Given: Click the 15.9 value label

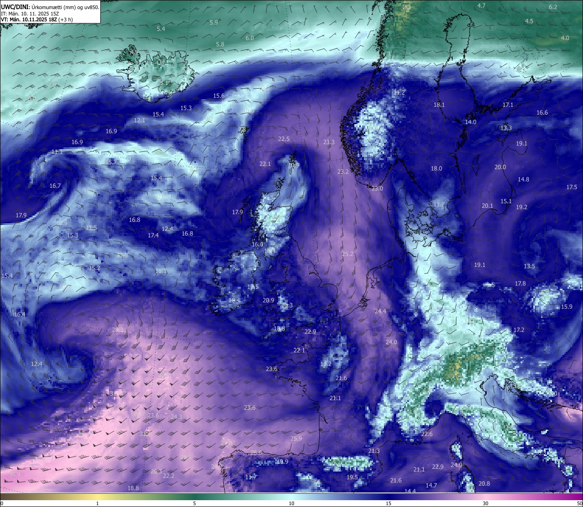Looking at the screenshot, I should (x=567, y=306).
